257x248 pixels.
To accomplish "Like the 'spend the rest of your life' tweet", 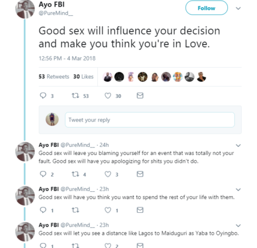I will click(x=108, y=210).
